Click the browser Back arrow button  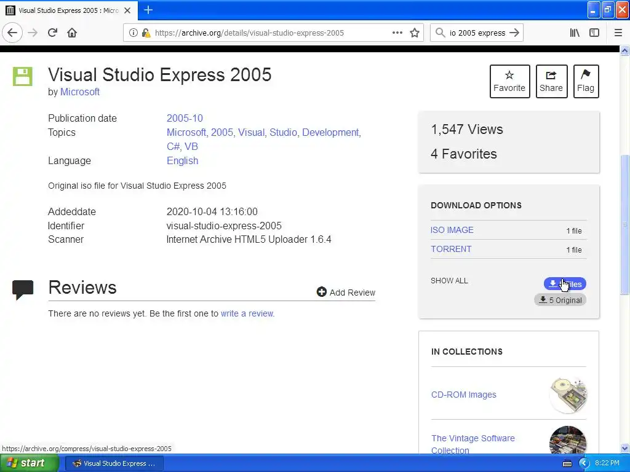coord(12,33)
